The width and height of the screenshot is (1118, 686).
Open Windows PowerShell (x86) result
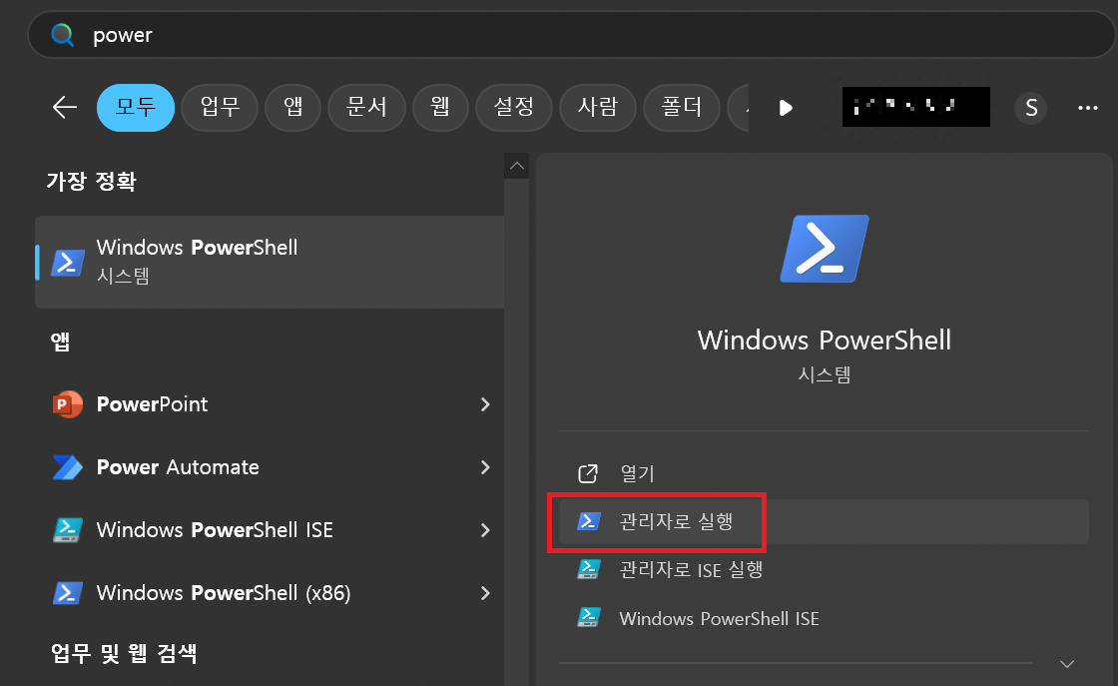tap(270, 592)
